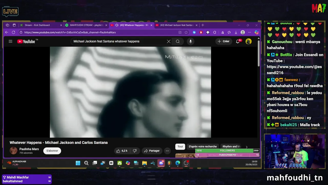Viewport: 328px width, 185px height.
Task: Open the YouTube account avatar menu
Action: (248, 41)
